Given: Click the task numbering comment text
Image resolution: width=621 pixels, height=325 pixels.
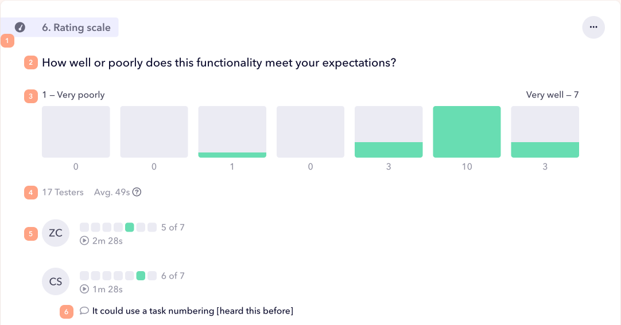Looking at the screenshot, I should click(193, 311).
